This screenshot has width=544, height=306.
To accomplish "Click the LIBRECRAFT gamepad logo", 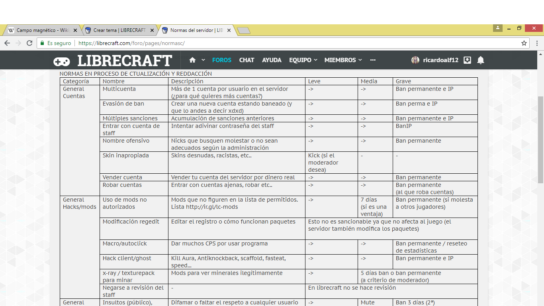I will 62,61.
